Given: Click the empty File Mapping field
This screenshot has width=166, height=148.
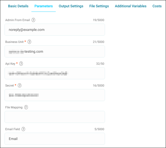Looking at the screenshot, I should (55, 117).
